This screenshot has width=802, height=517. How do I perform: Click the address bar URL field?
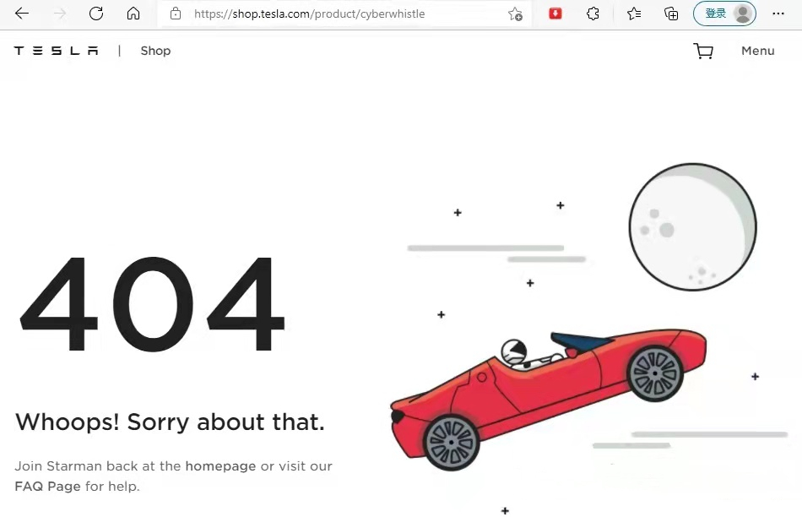pyautogui.click(x=336, y=14)
